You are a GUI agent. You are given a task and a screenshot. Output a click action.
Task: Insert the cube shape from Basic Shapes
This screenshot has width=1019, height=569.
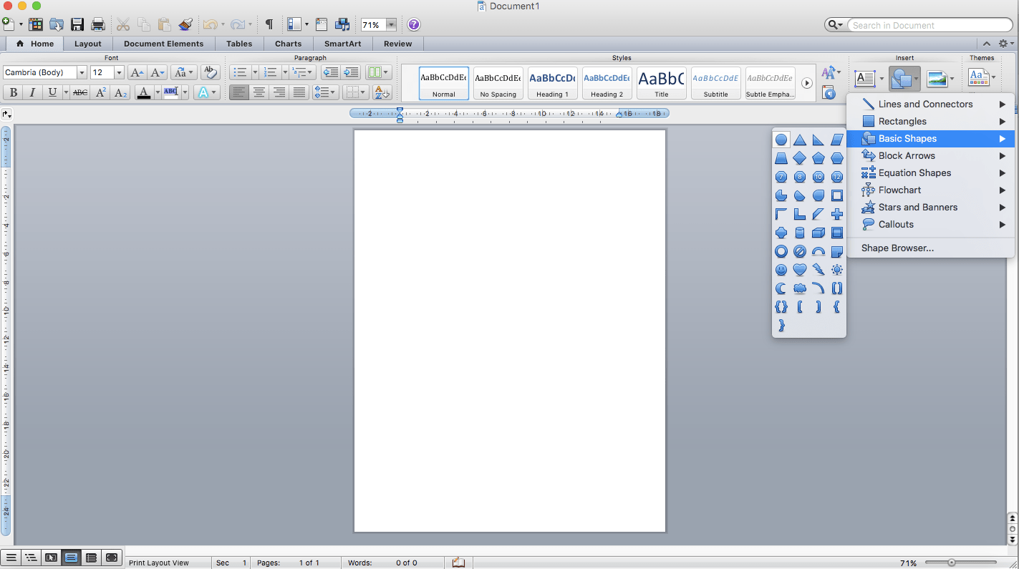pyautogui.click(x=818, y=233)
